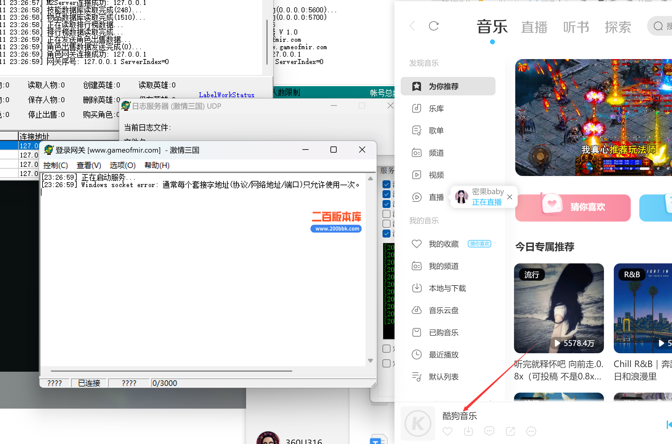Switch to the 听书 tab
672x444 pixels.
click(576, 27)
